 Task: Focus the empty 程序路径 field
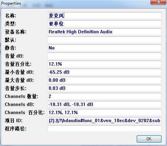click(x=105, y=129)
